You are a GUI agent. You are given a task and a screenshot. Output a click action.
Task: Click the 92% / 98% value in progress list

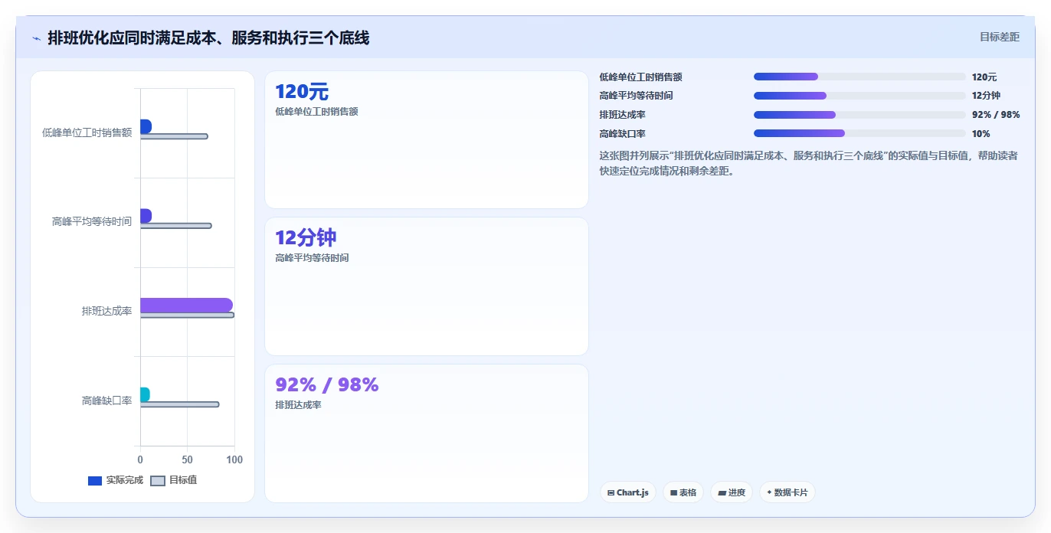pos(996,115)
